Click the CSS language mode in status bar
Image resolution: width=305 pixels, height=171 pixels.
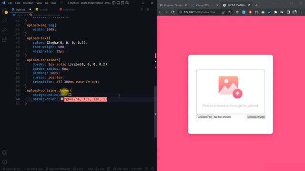(102, 169)
